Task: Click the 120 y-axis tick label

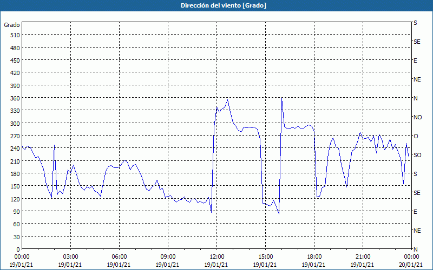Action: pos(15,199)
